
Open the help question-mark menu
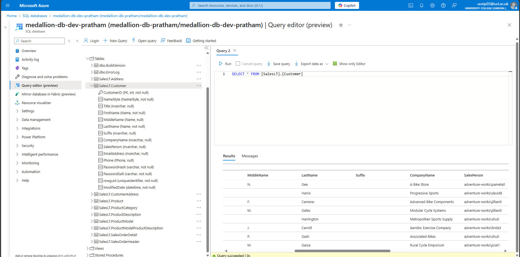pyautogui.click(x=443, y=5)
